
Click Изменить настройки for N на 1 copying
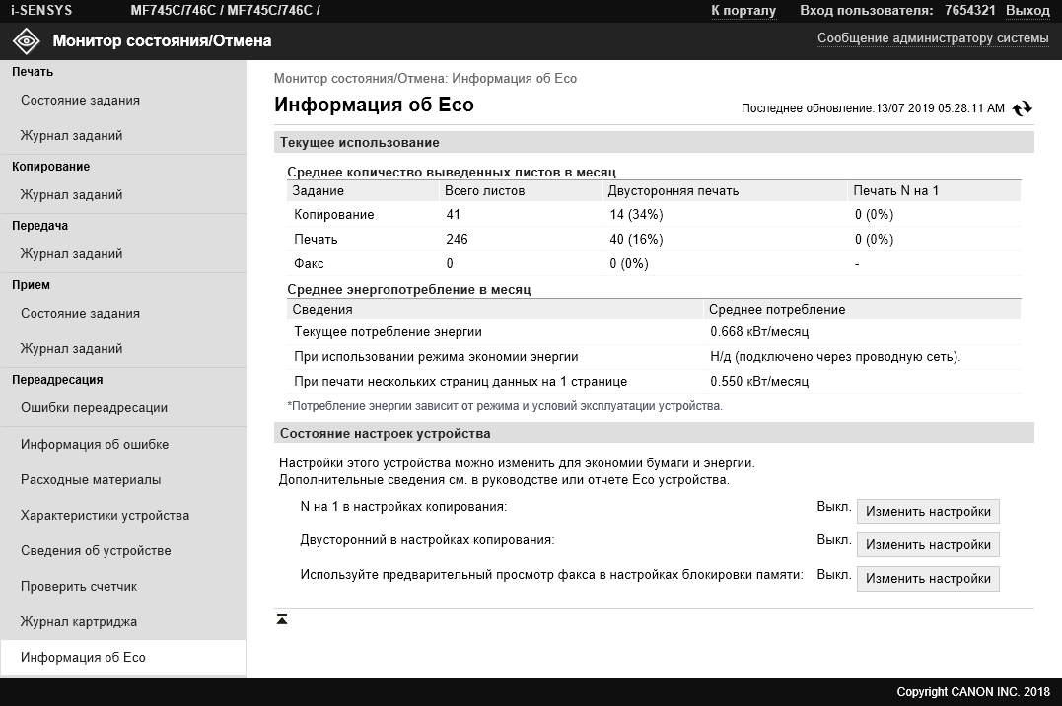(x=928, y=512)
